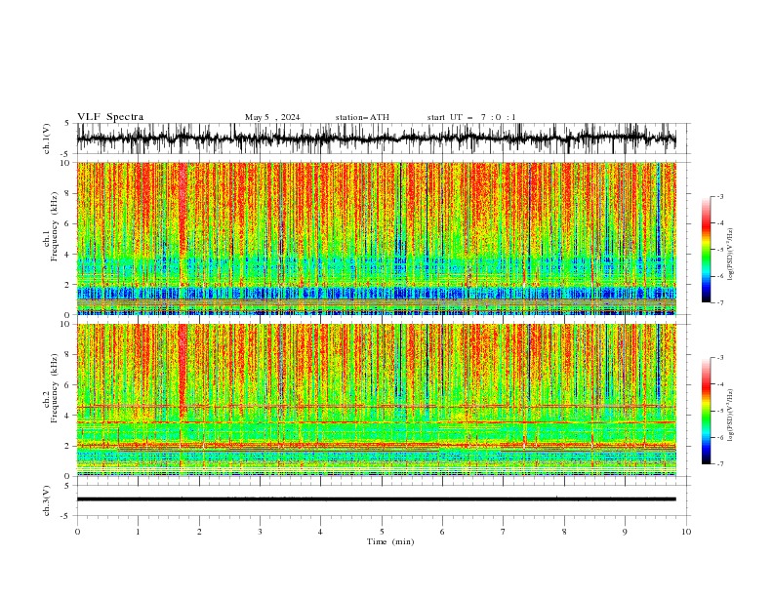Image resolution: width=773 pixels, height=597 pixels.
Task: Click the -5 label on the ch.1 color bar
Action: coord(720,250)
